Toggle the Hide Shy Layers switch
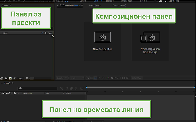The width and height of the screenshot is (196, 122). tap(67, 88)
